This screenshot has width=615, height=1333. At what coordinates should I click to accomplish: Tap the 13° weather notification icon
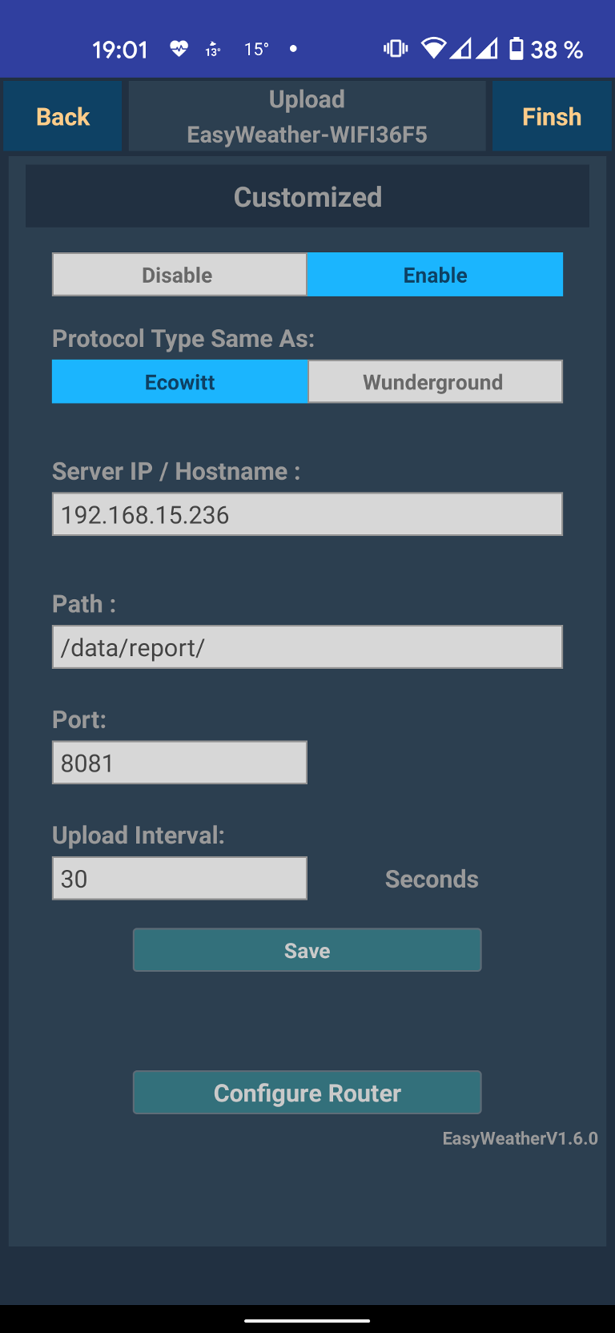pyautogui.click(x=212, y=50)
